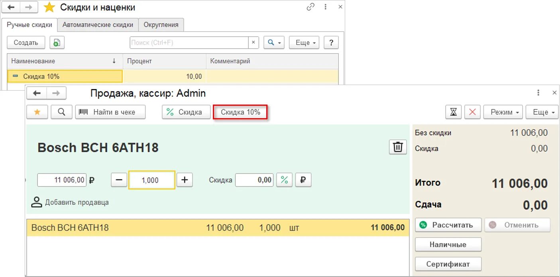Close the Продажа window
560x277 pixels.
[554, 93]
